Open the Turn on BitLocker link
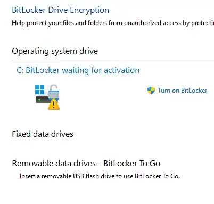 click(x=183, y=91)
